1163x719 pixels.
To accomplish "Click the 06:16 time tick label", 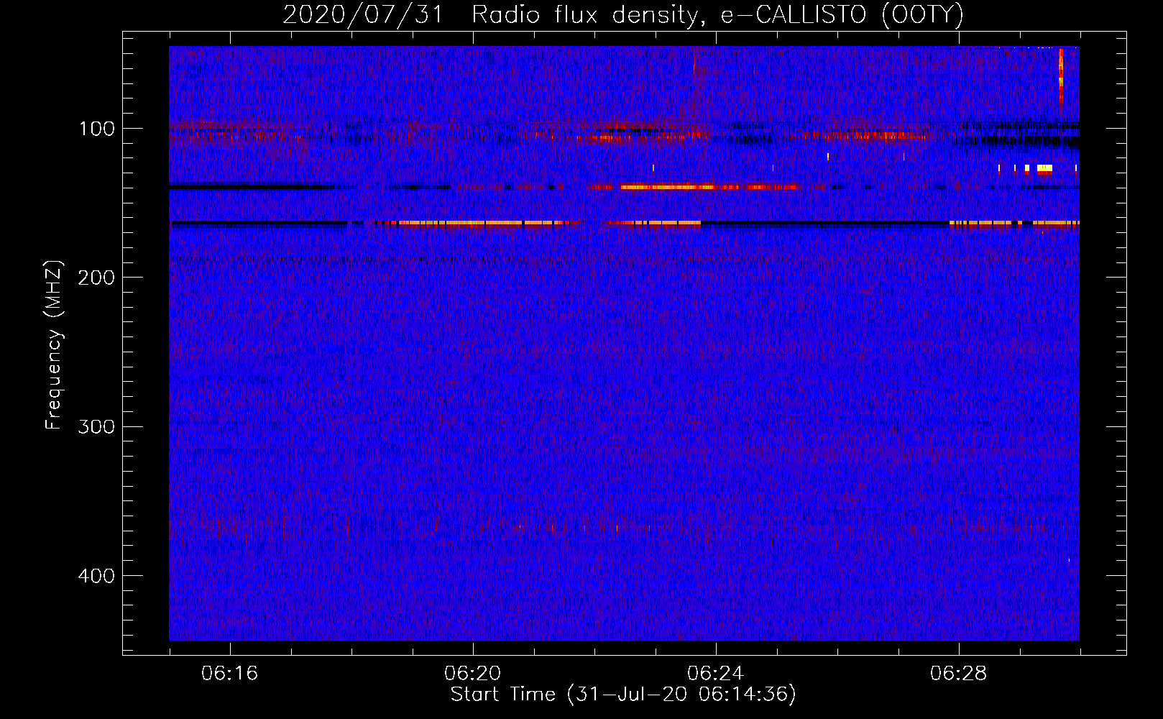I will coord(229,674).
